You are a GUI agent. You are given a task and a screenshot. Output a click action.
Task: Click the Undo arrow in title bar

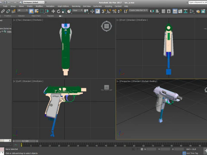(9, 2)
